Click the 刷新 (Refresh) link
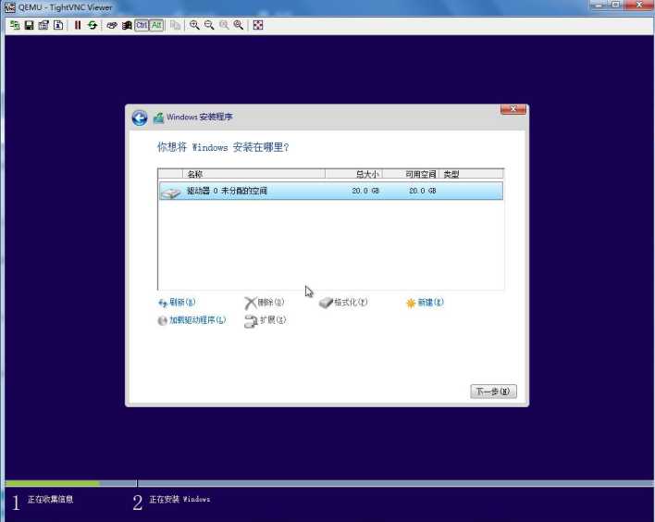This screenshot has height=522, width=655. (x=177, y=302)
